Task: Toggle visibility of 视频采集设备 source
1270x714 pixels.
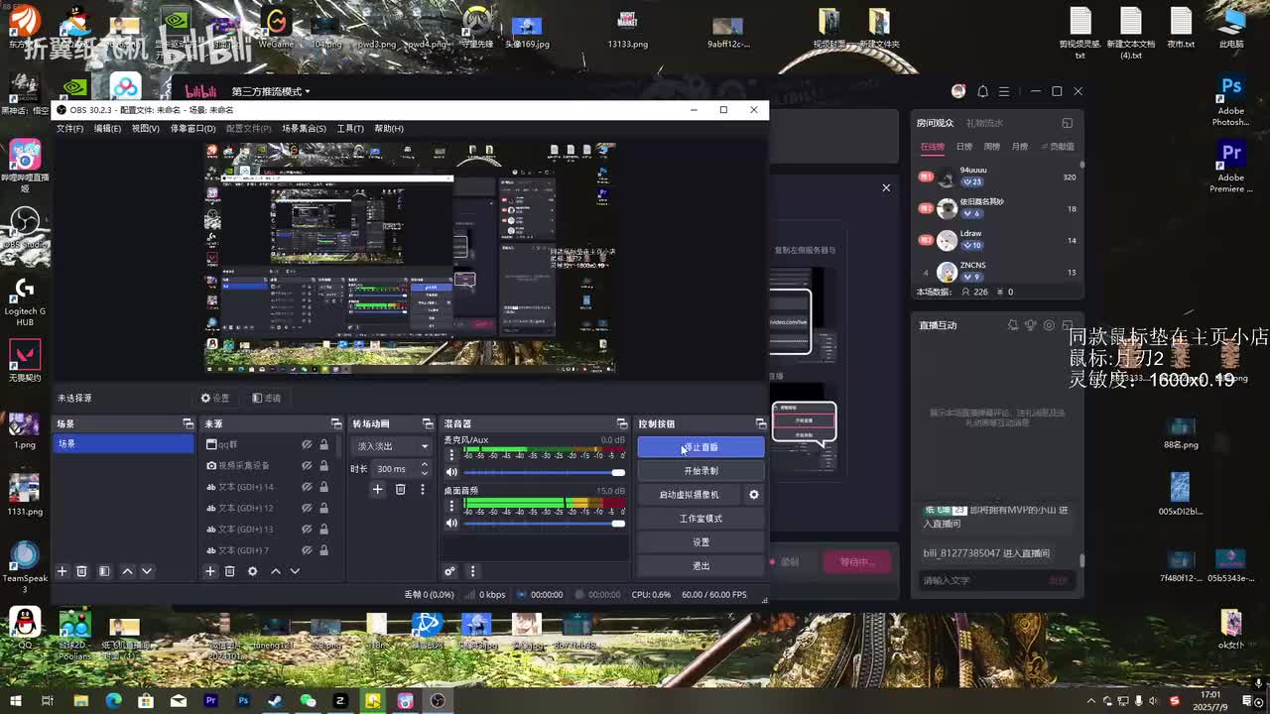Action: tap(307, 465)
